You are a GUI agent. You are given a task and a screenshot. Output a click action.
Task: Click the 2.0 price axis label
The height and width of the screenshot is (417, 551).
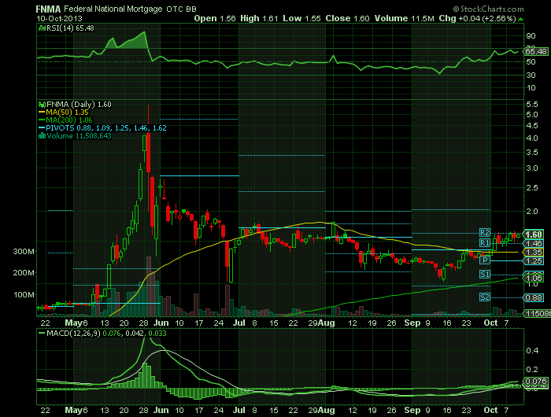pyautogui.click(x=532, y=211)
